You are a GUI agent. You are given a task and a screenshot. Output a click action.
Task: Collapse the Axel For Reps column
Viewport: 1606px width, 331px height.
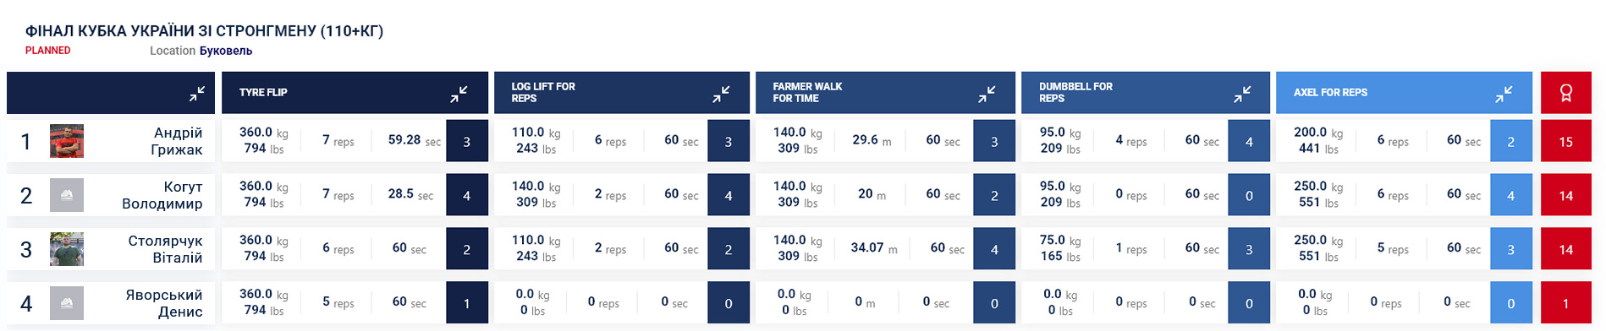pyautogui.click(x=1504, y=94)
